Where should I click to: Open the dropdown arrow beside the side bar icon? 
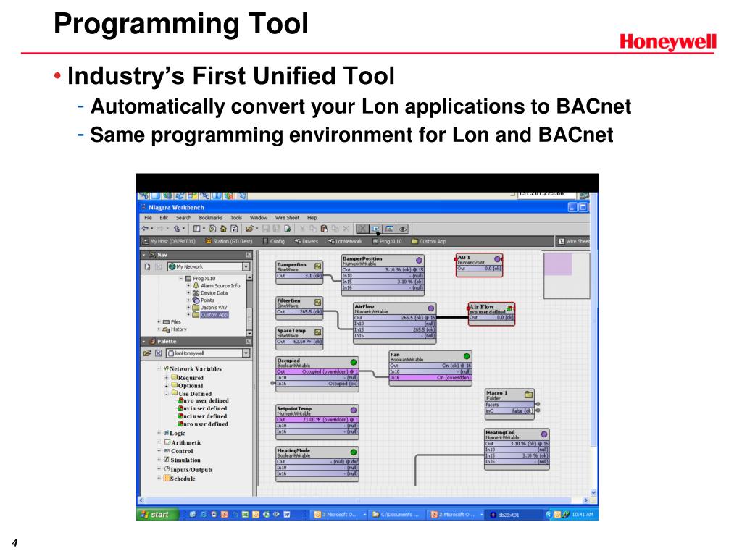click(204, 229)
